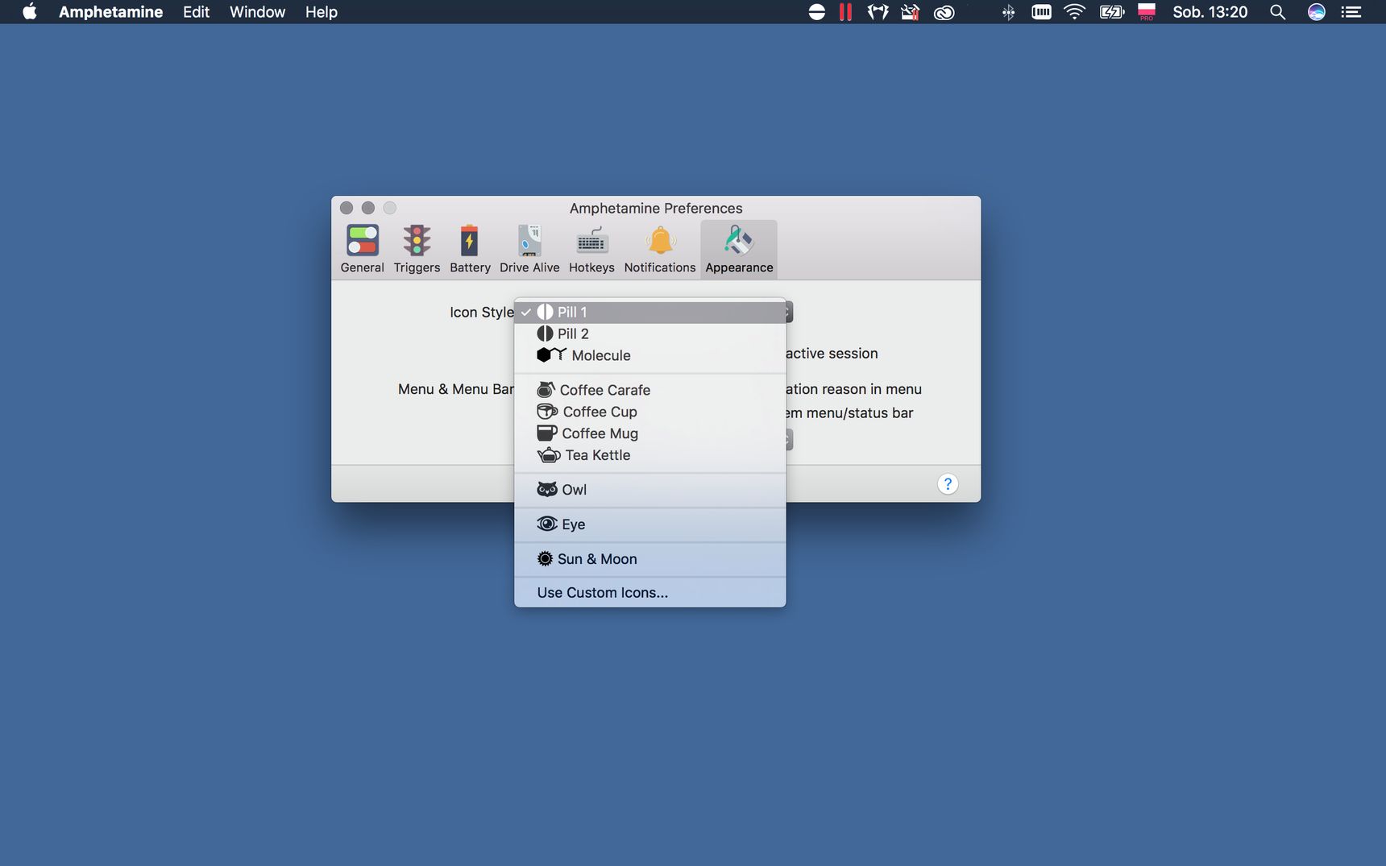Open the Amphetamine app menu
The image size is (1386, 866).
(110, 12)
